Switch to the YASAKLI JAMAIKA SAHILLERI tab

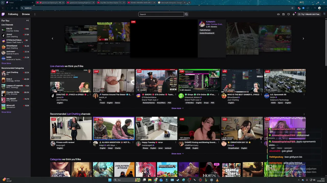pyautogui.click(x=141, y=3)
